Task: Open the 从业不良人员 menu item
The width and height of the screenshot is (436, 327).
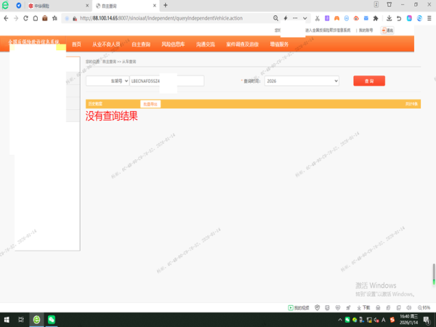Action: coord(106,44)
